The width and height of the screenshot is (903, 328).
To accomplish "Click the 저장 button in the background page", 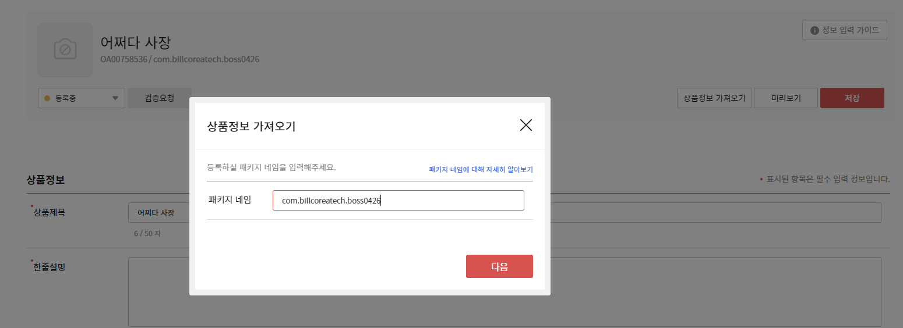I will 852,98.
